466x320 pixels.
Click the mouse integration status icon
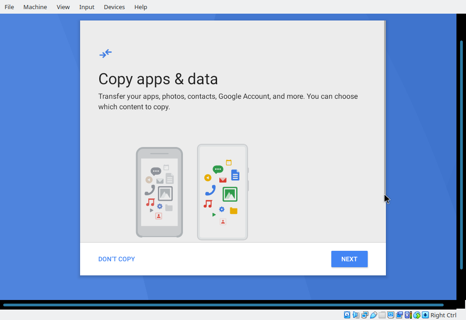pos(417,315)
